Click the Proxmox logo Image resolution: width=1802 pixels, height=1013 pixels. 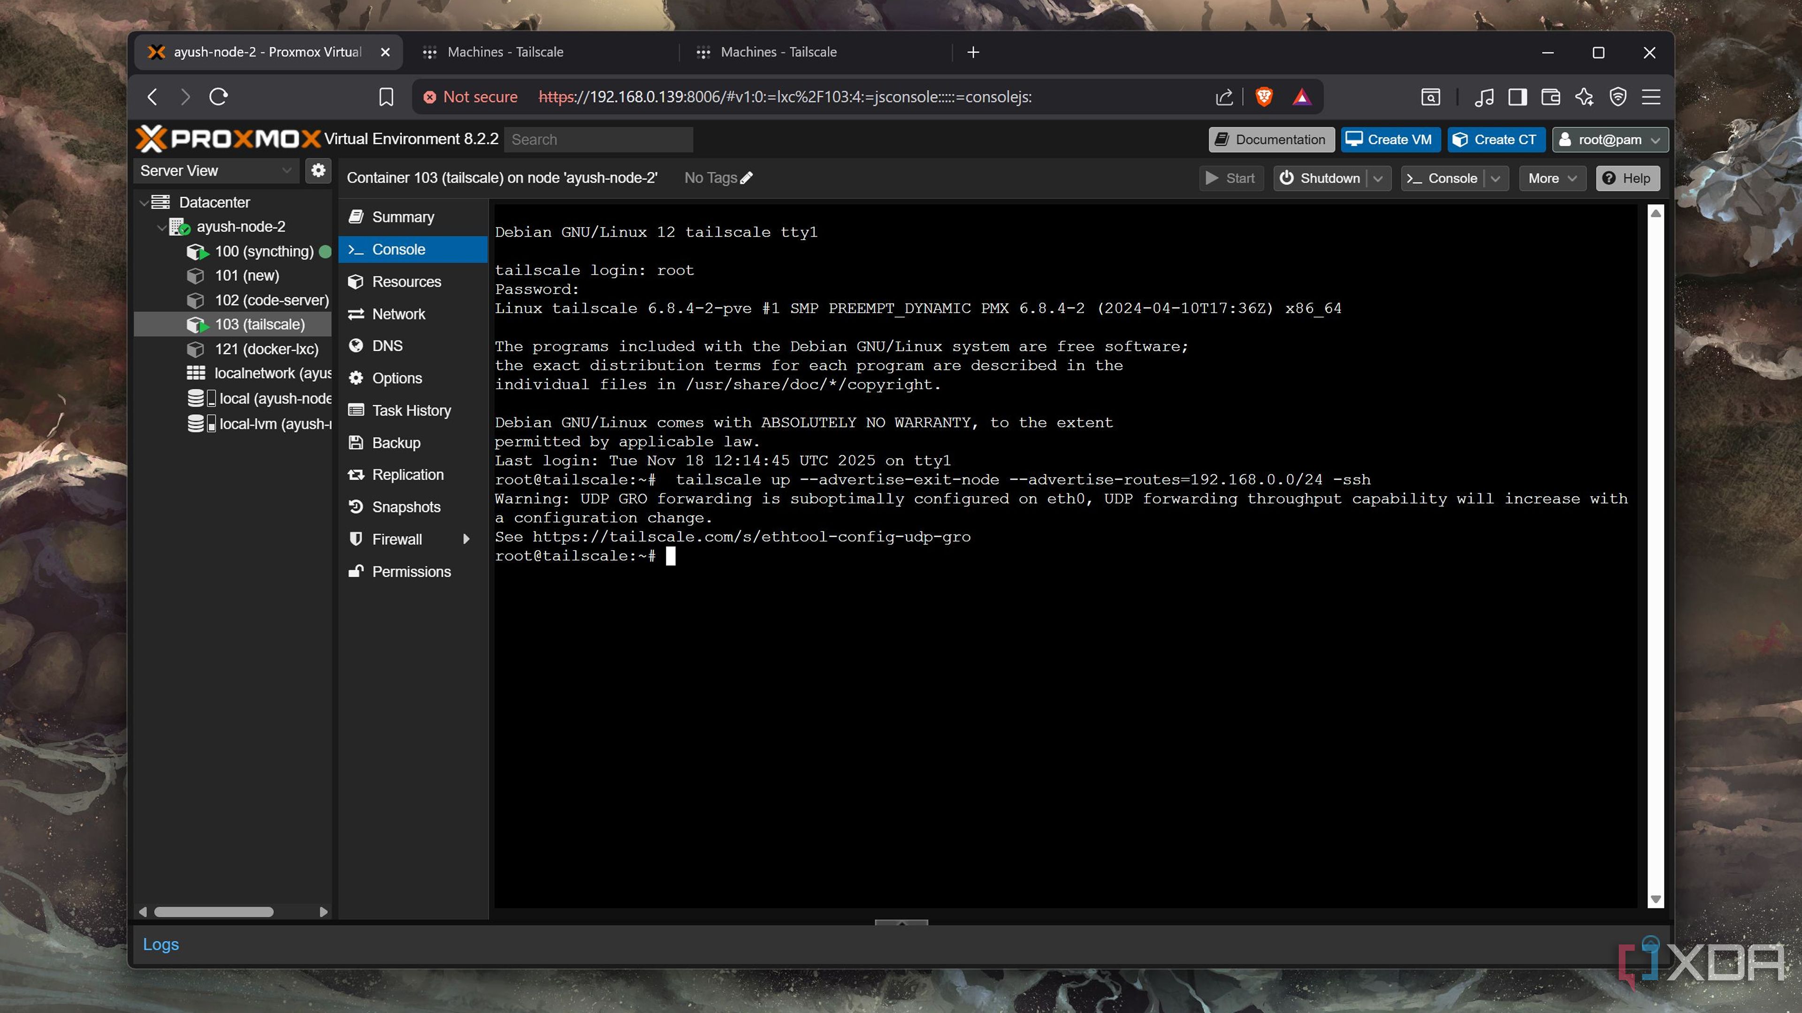click(228, 138)
